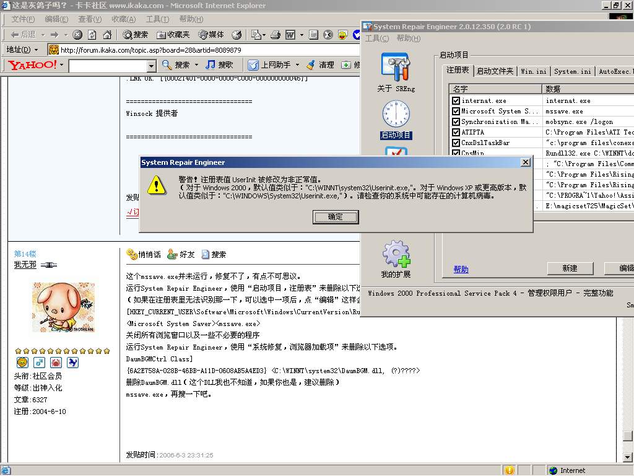The width and height of the screenshot is (634, 476).
Task: Uncheck the ATIPTA startup entry
Action: pos(456,132)
